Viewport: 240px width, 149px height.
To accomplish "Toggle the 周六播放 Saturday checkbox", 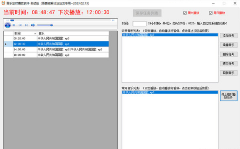I will pyautogui.click(x=185, y=13).
